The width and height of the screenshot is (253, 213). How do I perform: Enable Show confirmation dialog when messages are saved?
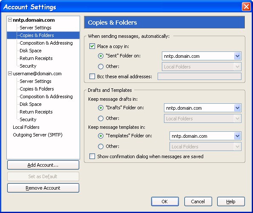pyautogui.click(x=92, y=156)
